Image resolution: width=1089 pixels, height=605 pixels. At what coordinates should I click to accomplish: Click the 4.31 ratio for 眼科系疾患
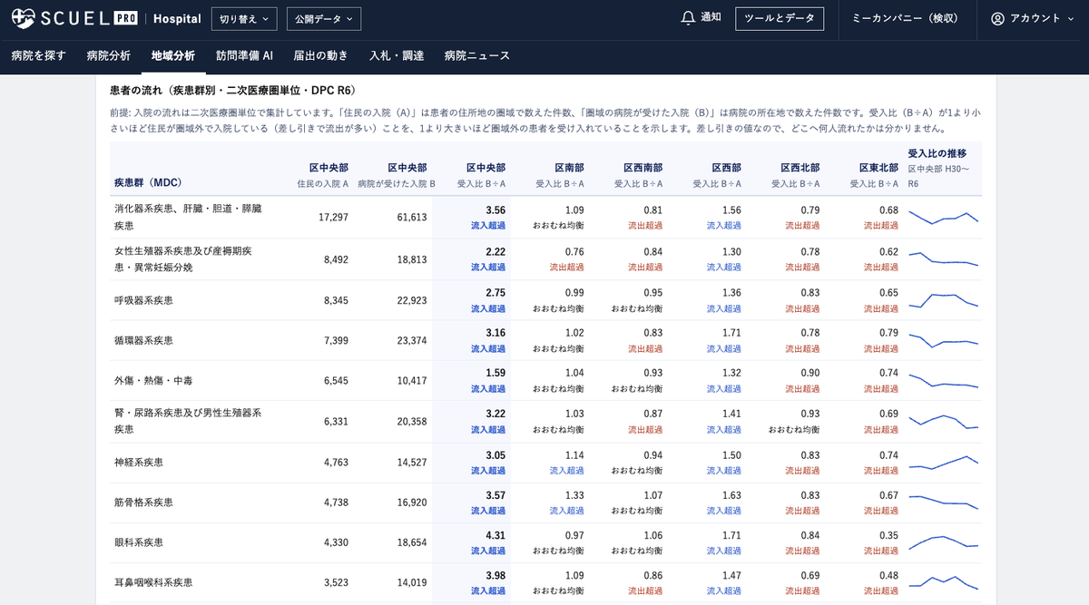click(495, 536)
